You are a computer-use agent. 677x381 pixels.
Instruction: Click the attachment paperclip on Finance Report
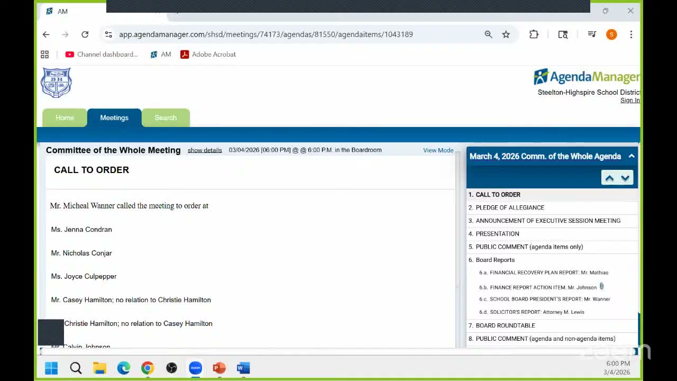tap(601, 286)
